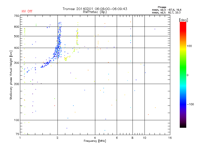Click the 'Stationary phase Virtual Height [km]' axis title
Image resolution: width=200 pixels, height=150 pixels.
(11, 75)
